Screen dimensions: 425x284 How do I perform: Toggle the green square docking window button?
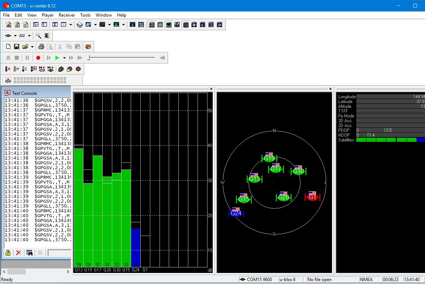click(160, 25)
